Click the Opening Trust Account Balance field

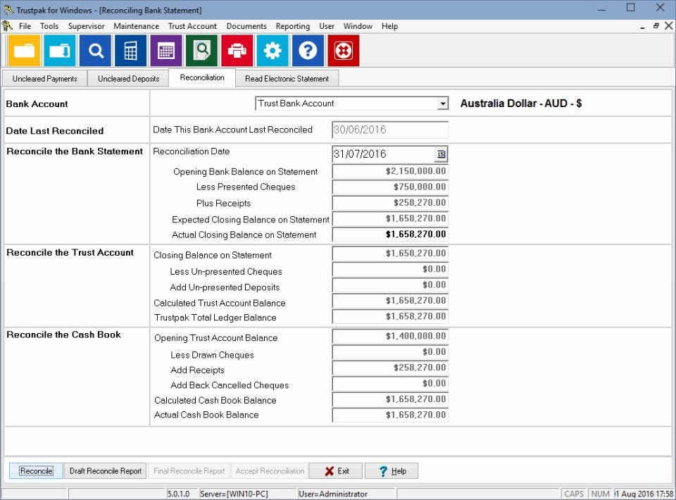tap(390, 336)
